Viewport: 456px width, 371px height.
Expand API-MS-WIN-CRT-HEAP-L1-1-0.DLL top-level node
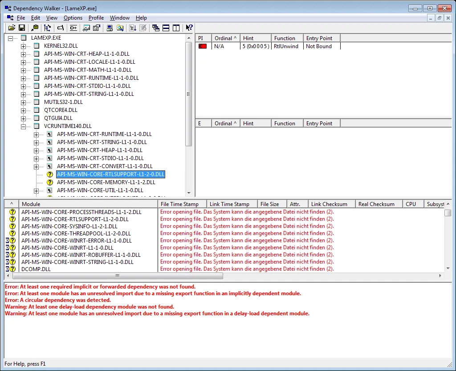point(23,54)
